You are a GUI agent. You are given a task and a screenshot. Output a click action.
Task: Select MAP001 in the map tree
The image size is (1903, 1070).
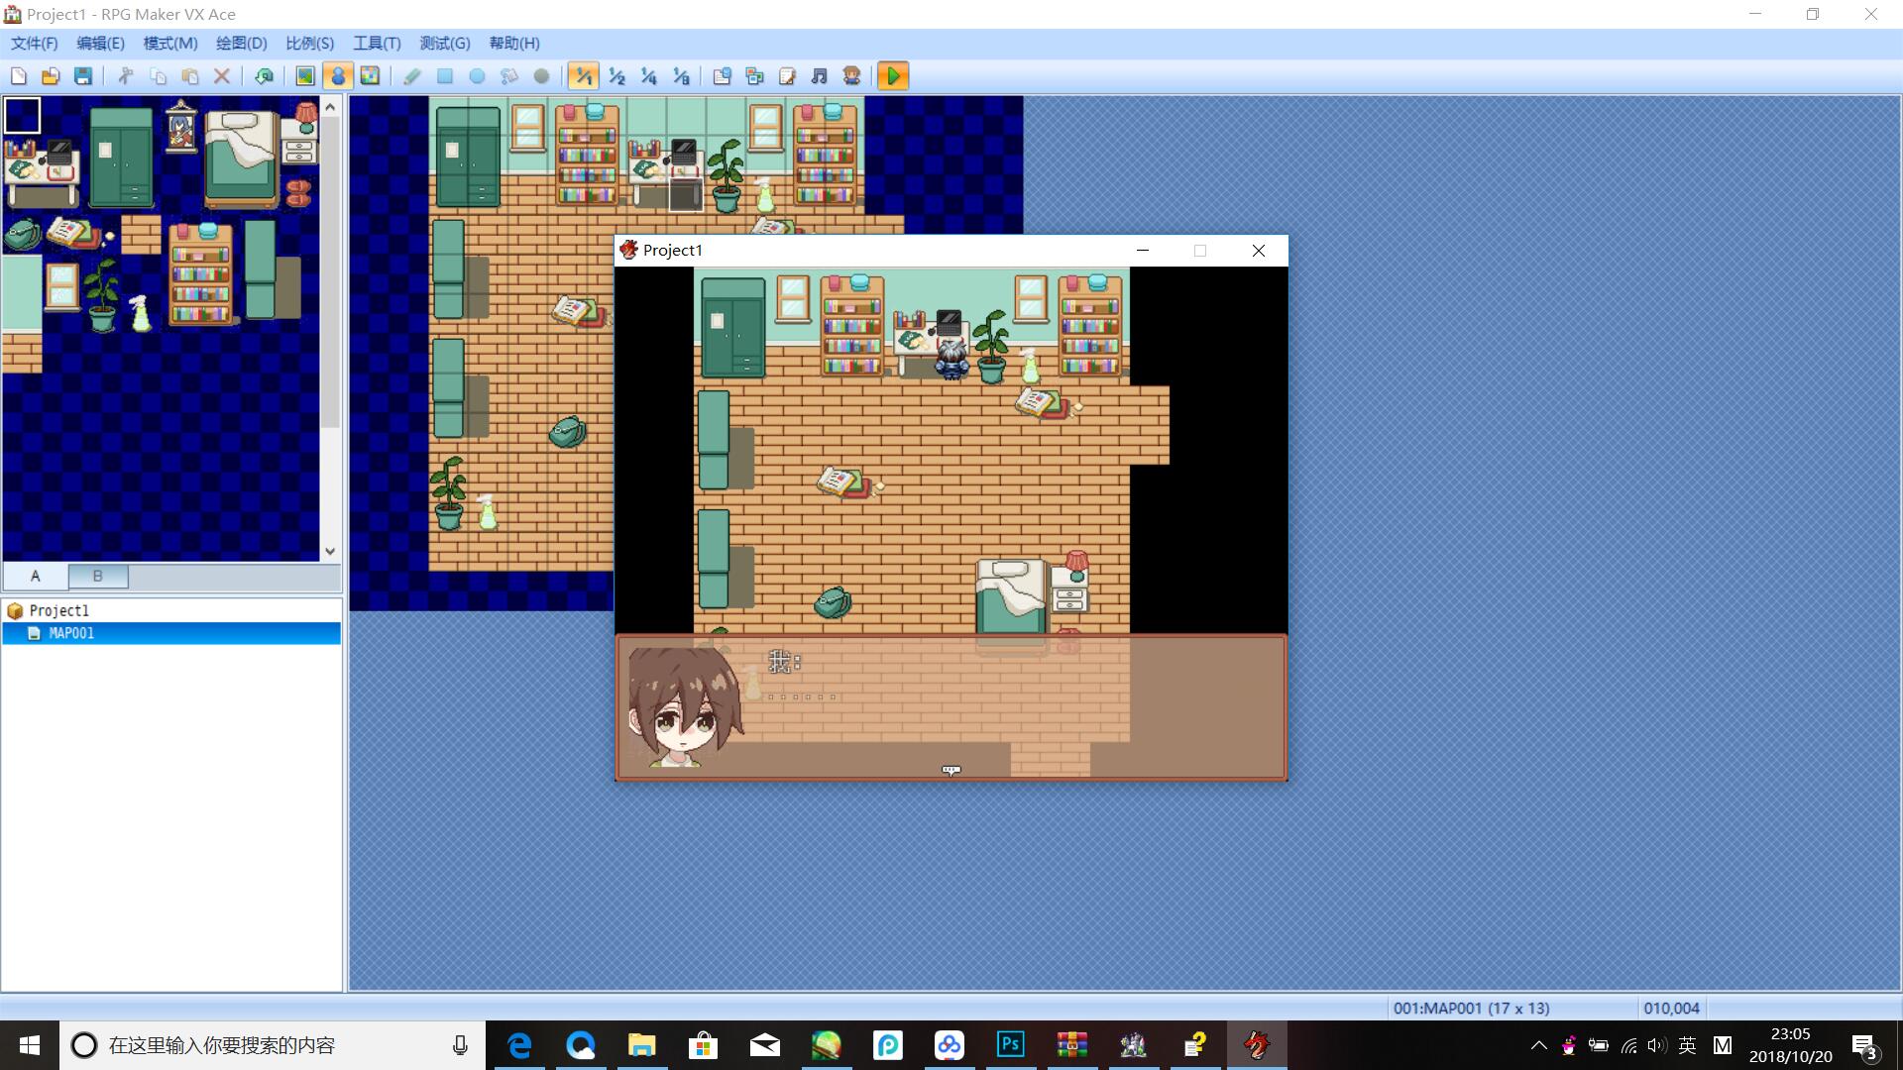coord(71,633)
